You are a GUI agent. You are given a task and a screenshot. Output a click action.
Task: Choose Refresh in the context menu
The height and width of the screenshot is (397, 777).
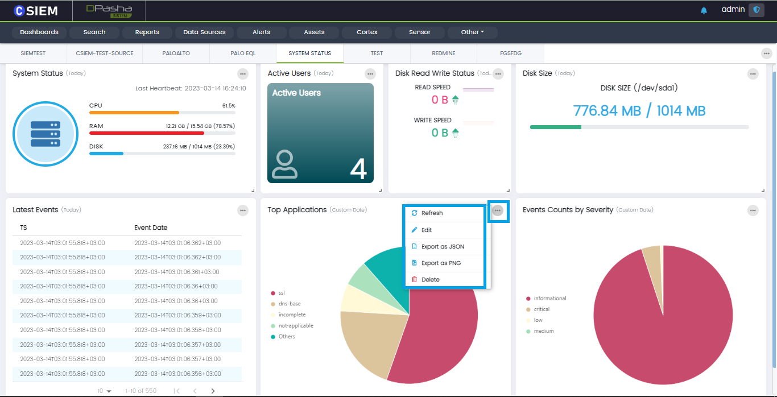432,213
